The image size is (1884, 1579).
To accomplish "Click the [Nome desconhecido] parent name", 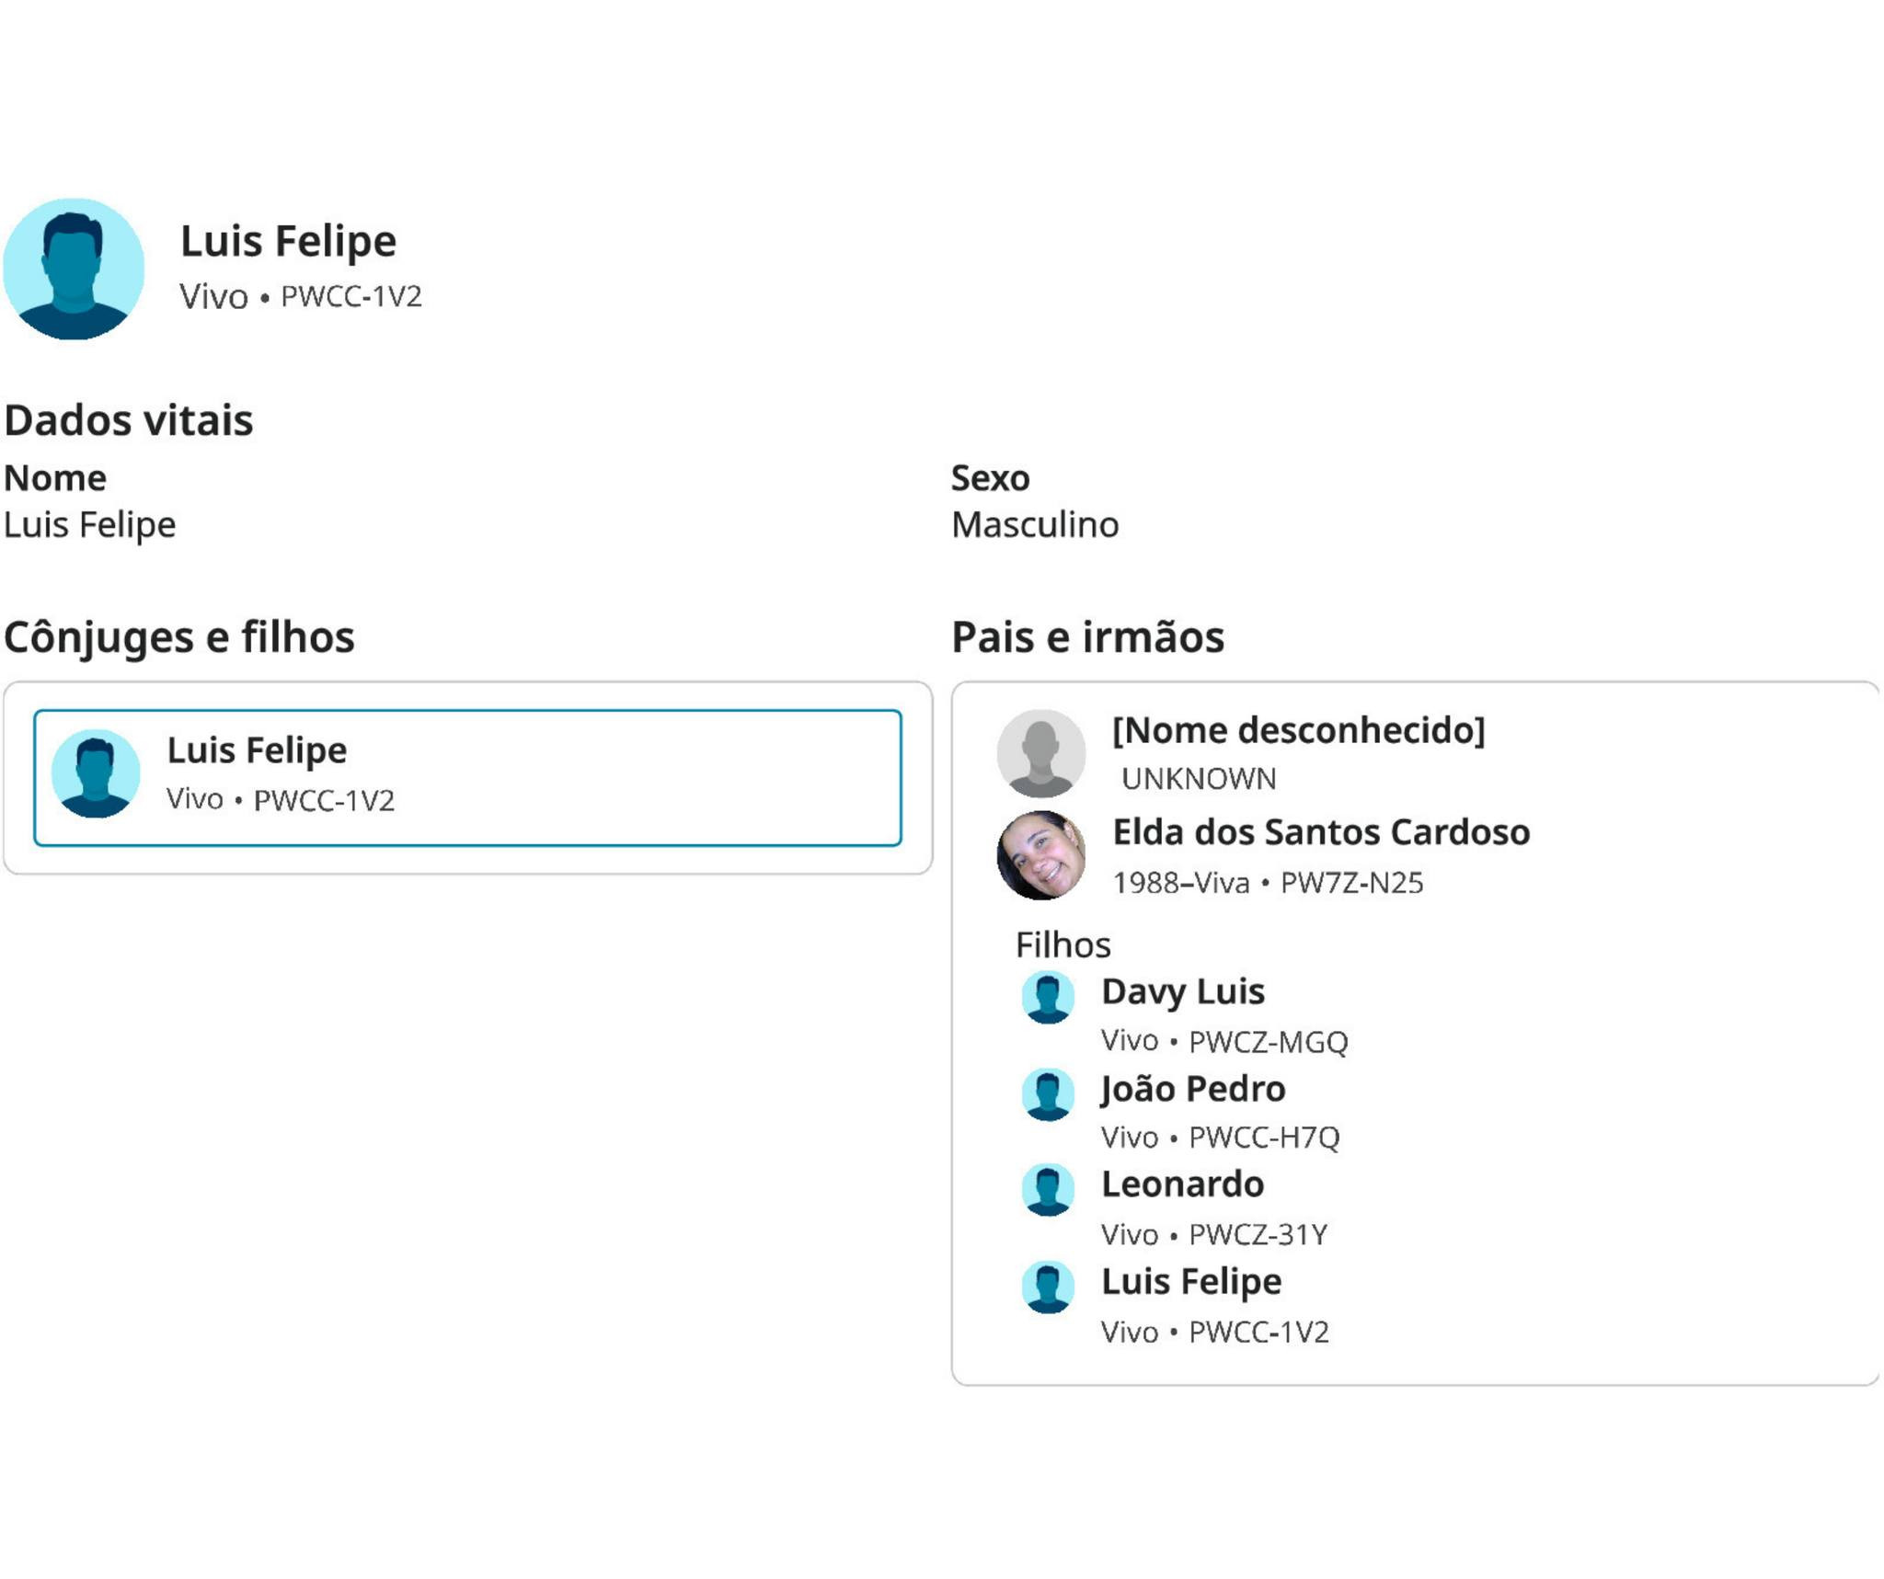I will pos(1298,730).
